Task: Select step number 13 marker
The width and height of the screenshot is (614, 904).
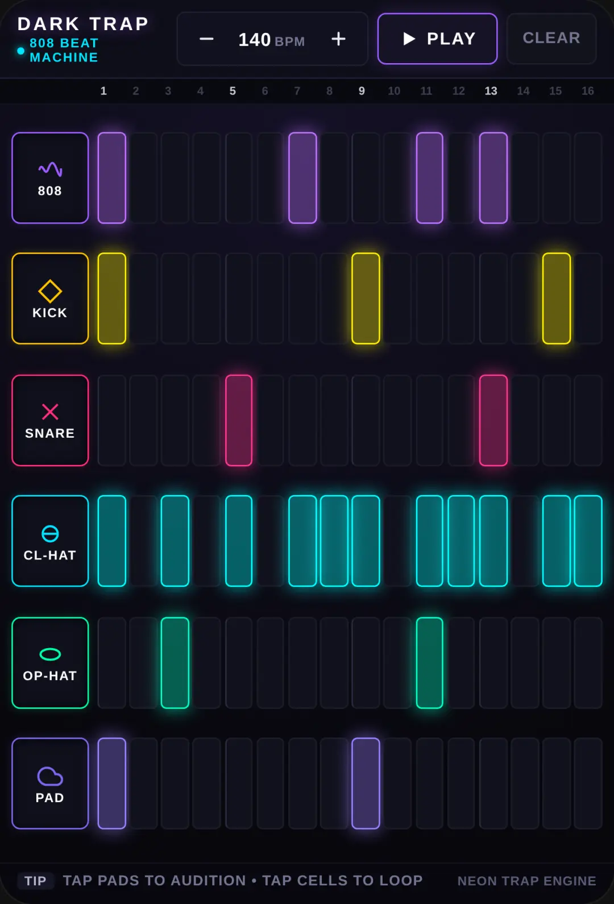Action: tap(491, 91)
